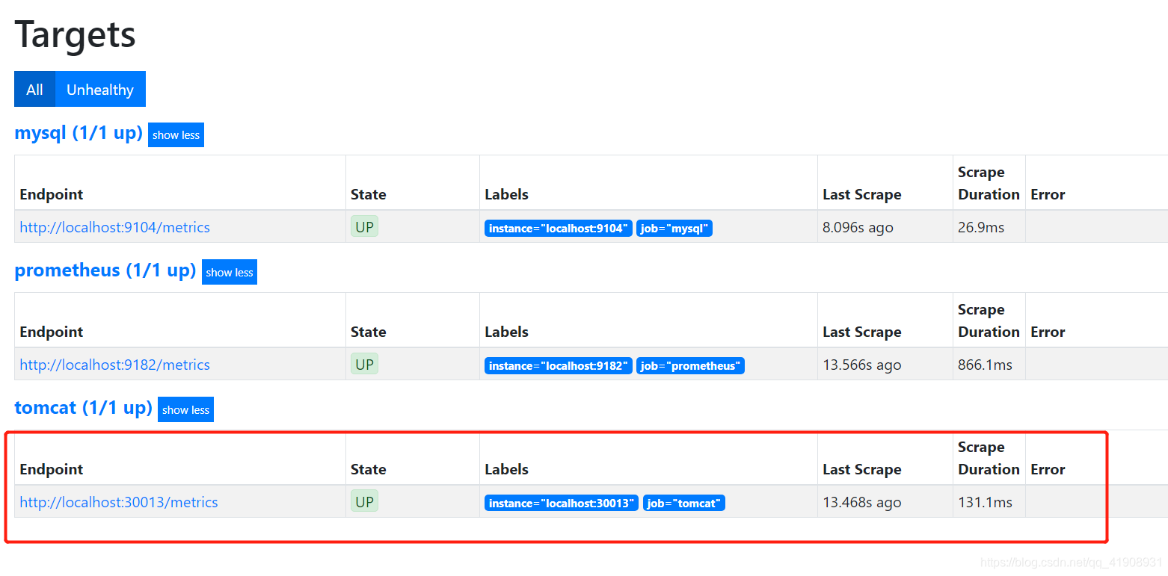Click the UP state badge for prometheus
The height and width of the screenshot is (576, 1168).
coord(364,364)
